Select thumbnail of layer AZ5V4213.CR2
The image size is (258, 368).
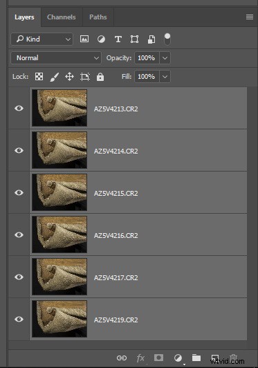tap(59, 108)
